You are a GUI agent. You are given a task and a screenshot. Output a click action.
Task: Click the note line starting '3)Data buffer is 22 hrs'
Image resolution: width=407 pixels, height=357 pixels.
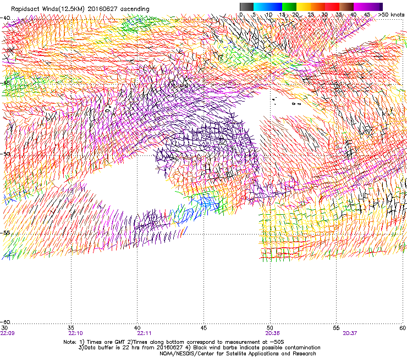coord(199,348)
